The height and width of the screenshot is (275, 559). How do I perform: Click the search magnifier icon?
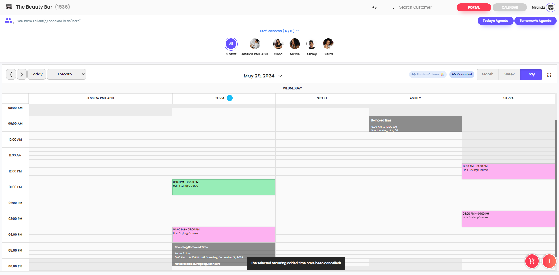point(392,7)
